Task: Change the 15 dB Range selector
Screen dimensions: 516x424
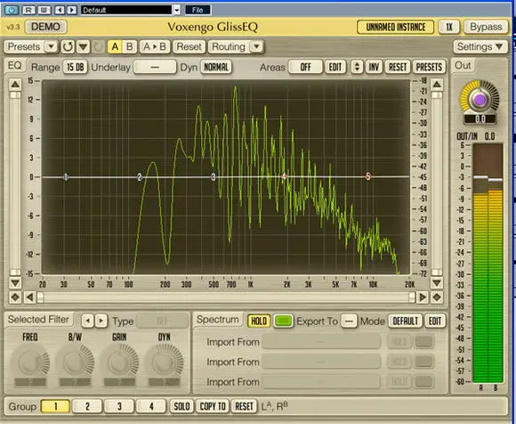Action: coord(76,67)
